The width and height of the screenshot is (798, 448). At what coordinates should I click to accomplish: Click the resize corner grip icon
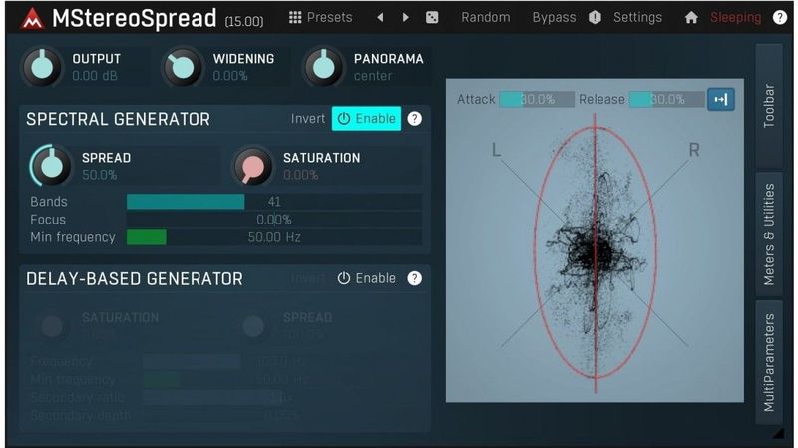778,433
